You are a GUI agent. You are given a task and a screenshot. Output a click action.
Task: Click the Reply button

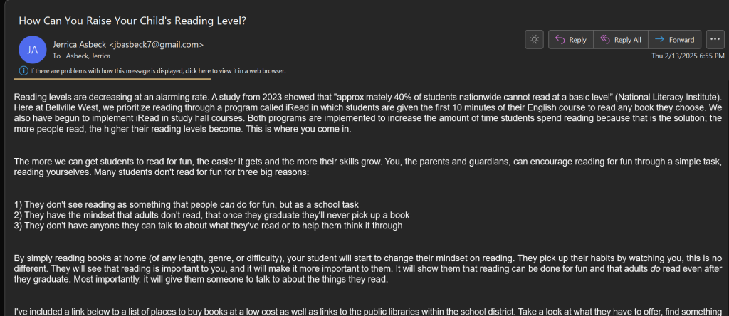tap(570, 40)
